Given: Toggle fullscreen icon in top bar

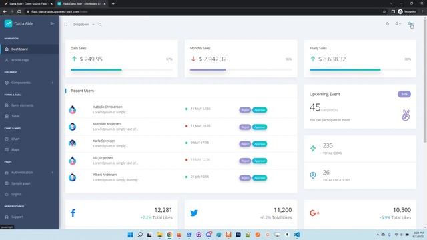Looking at the screenshot, I should tap(66, 25).
